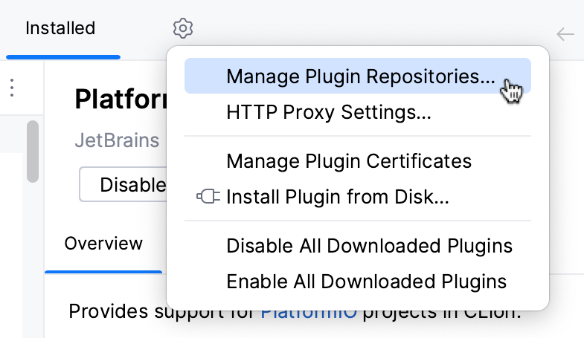Choose Manage Plugin Certificates
This screenshot has height=338, width=584.
[x=348, y=161]
